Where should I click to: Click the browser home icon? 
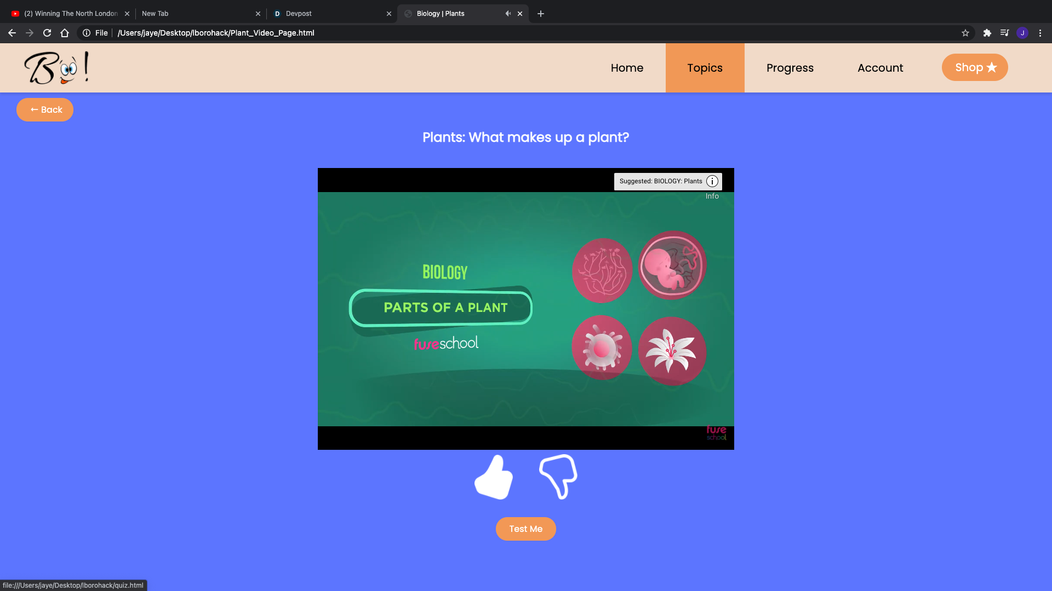pos(65,33)
